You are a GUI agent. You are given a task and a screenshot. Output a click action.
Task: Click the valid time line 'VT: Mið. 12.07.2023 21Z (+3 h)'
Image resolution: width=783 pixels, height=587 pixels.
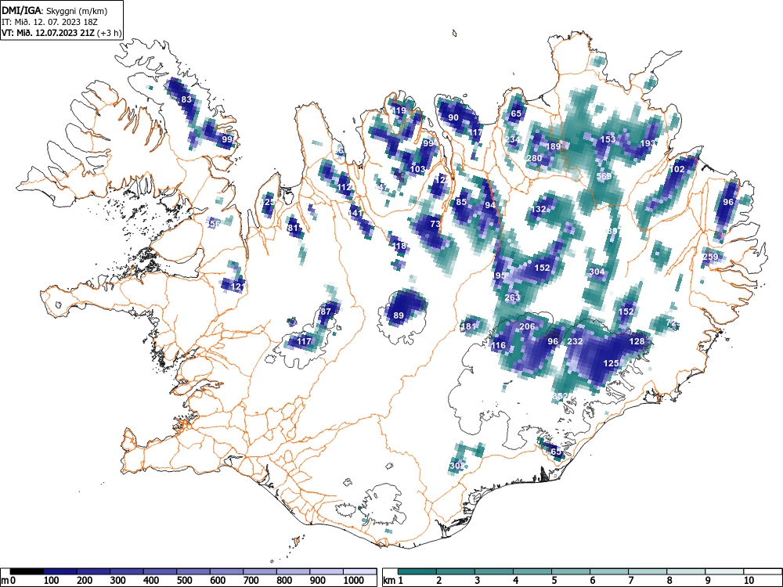61,33
